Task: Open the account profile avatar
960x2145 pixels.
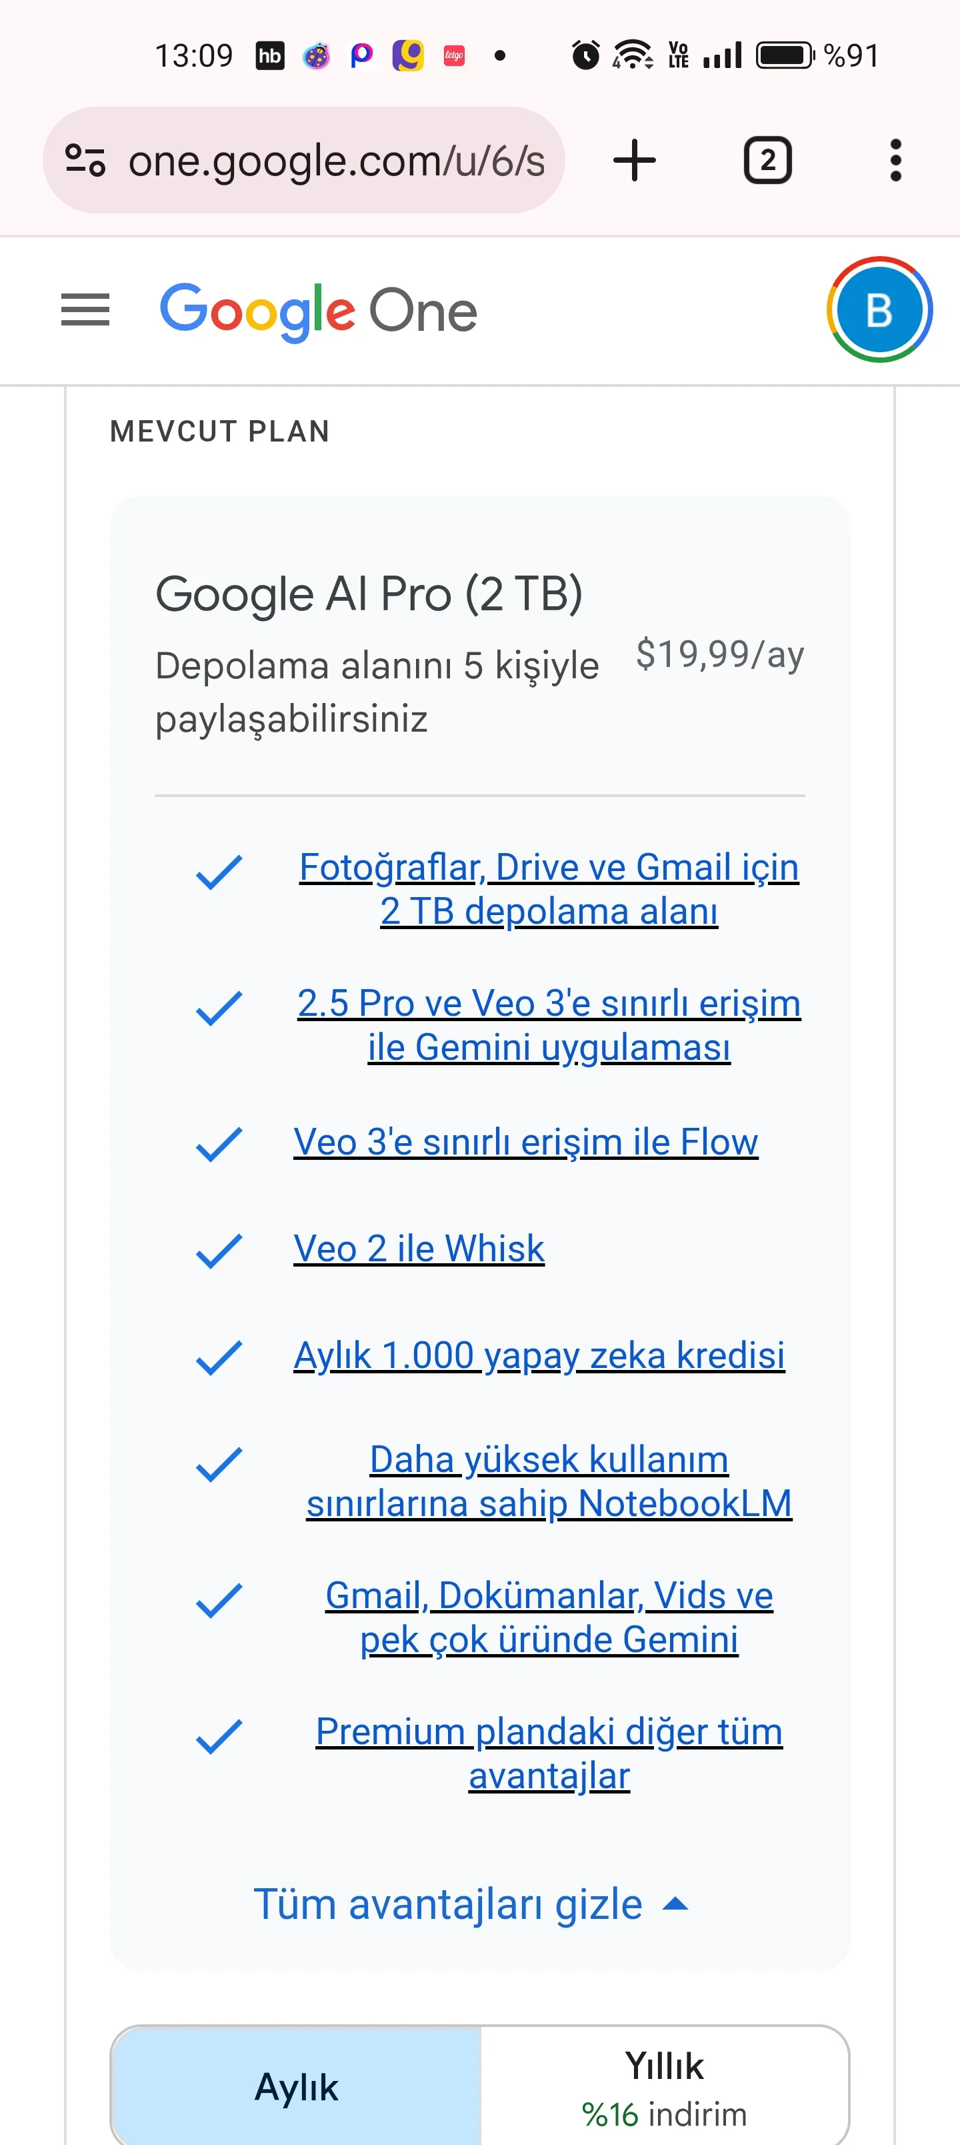Action: click(x=879, y=309)
